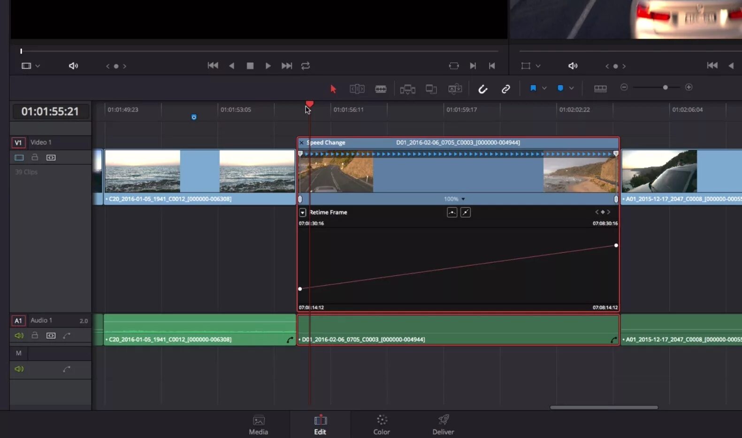Activate the Trim Edit Mode tool

point(357,89)
